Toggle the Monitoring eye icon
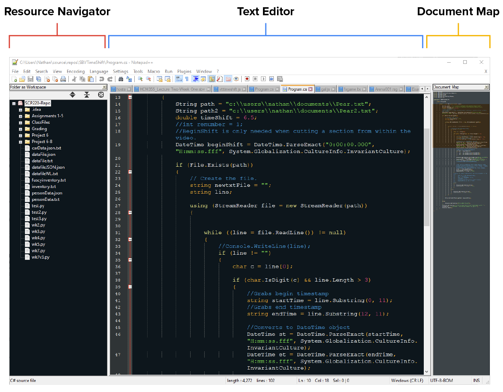The image size is (503, 392). click(236, 79)
